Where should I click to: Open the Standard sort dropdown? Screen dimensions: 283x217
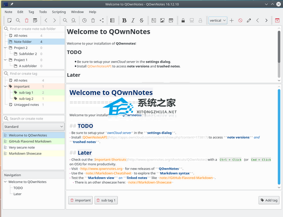(34, 127)
